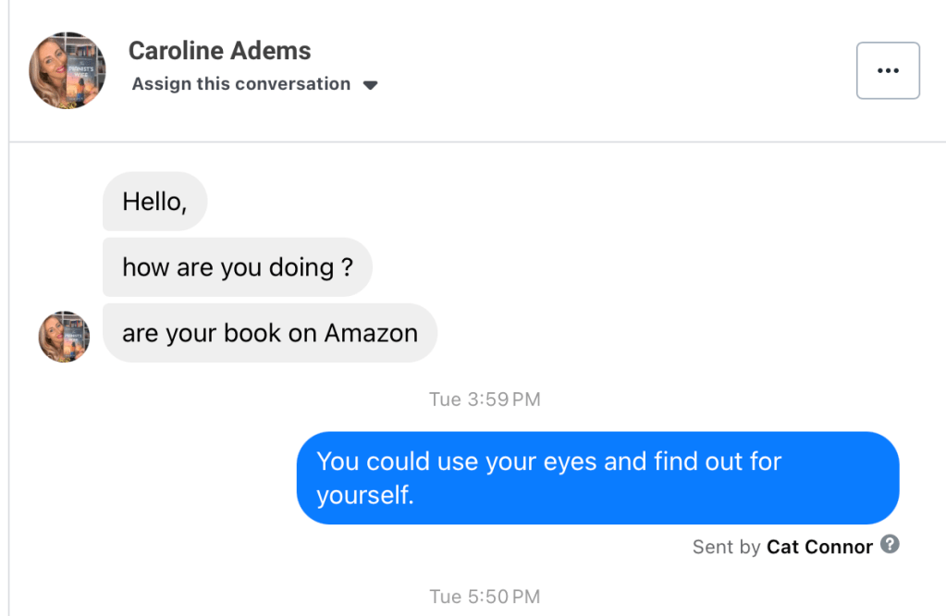Image resolution: width=946 pixels, height=616 pixels.
Task: Click the small sender avatar beside messages
Action: click(x=64, y=336)
